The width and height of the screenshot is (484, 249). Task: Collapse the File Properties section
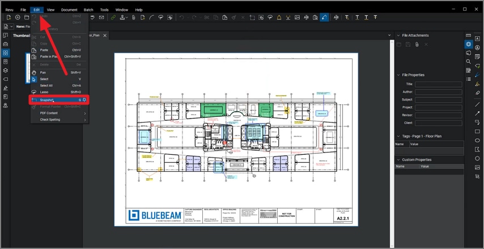(x=398, y=75)
